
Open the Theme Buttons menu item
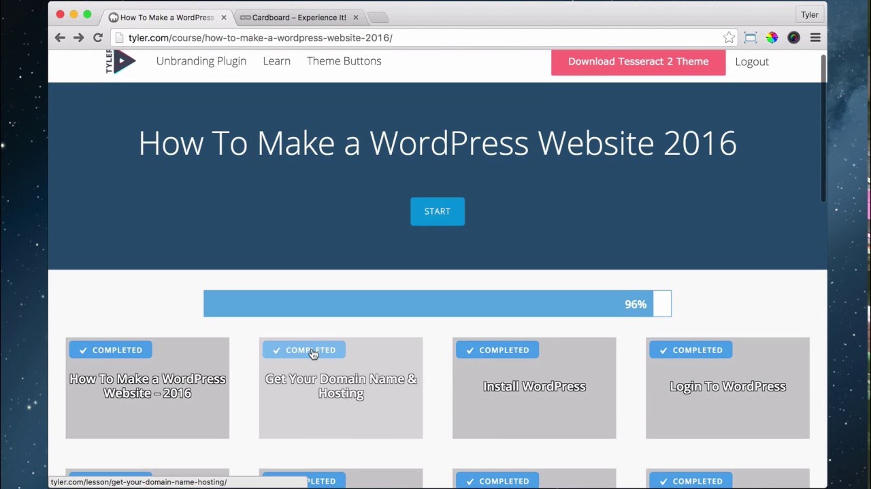pyautogui.click(x=344, y=61)
